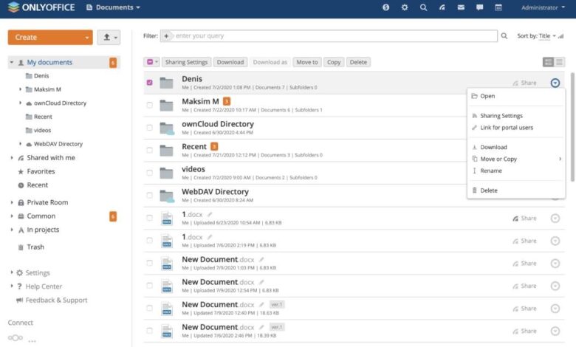Check the ownCloud Directory checkbox
576x347 pixels.
(149, 128)
